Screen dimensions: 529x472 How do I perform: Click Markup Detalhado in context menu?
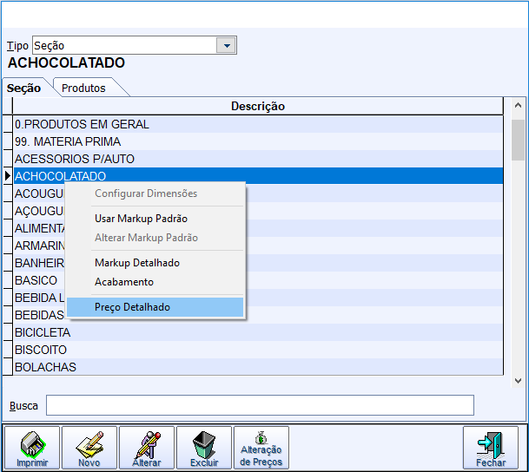(x=137, y=263)
